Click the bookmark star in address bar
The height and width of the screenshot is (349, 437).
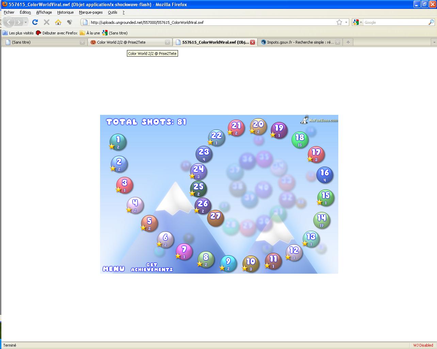(339, 22)
